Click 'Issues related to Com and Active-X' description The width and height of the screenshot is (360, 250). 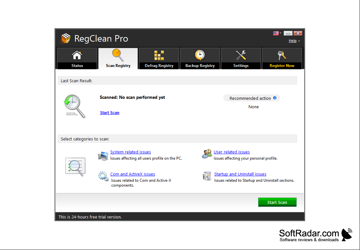pos(141,183)
